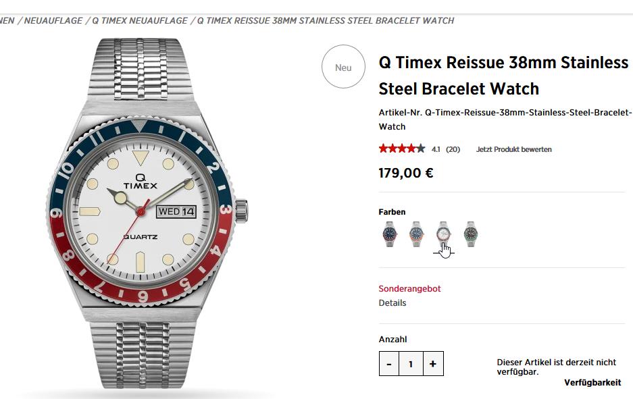The width and height of the screenshot is (633, 399).
Task: Go to NEUAUFLAGE breadcrumb
Action: point(54,21)
